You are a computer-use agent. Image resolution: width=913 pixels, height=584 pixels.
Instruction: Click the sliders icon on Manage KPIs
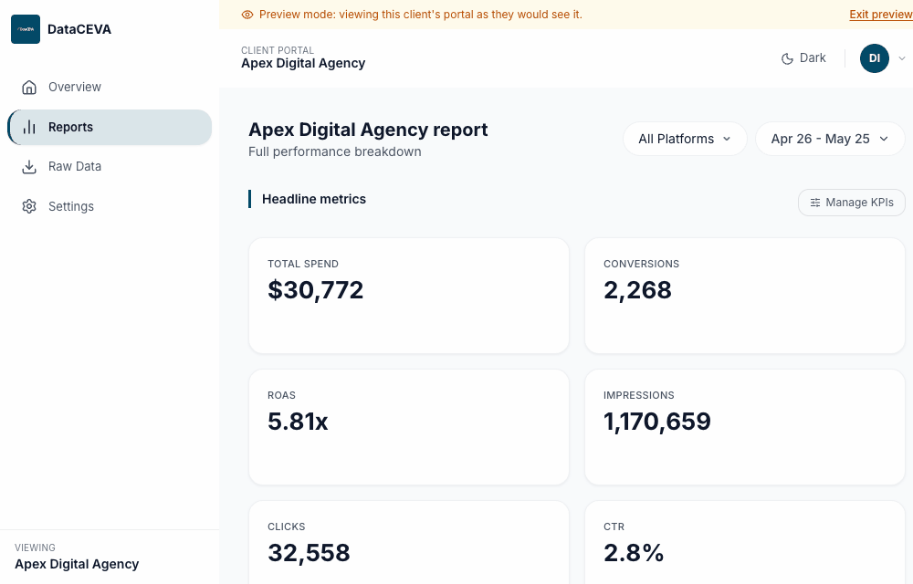[815, 203]
